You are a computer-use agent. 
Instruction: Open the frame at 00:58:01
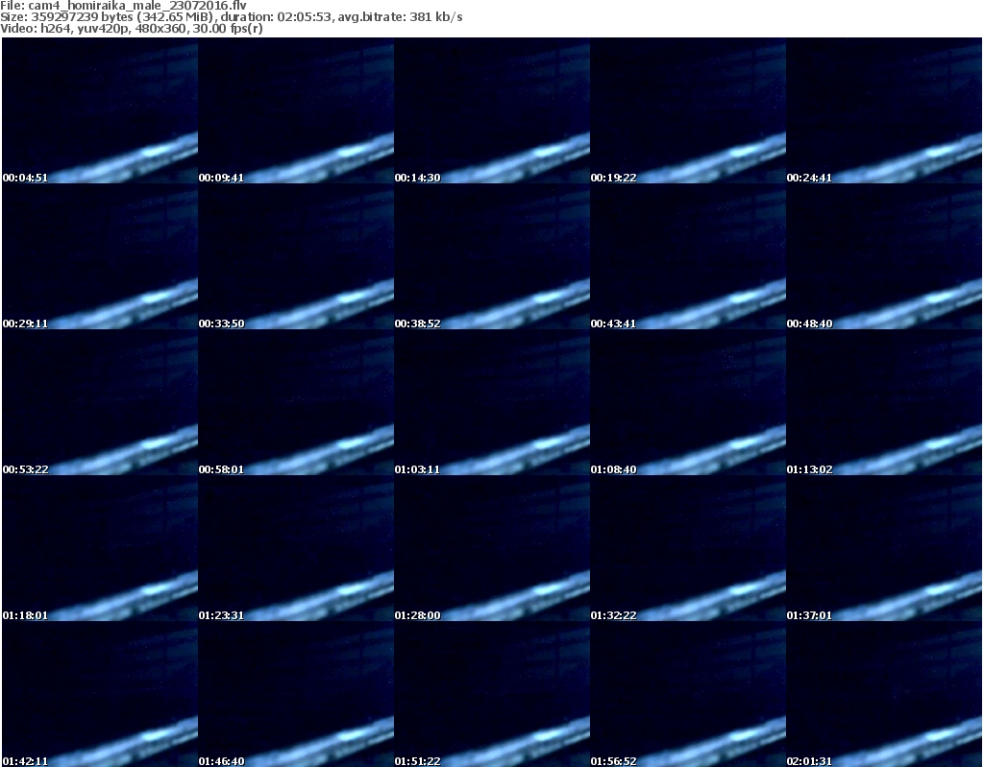296,402
